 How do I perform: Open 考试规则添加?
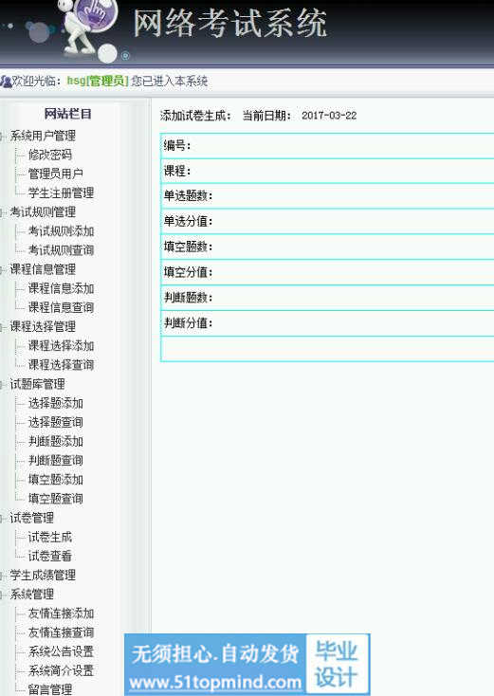tap(61, 230)
